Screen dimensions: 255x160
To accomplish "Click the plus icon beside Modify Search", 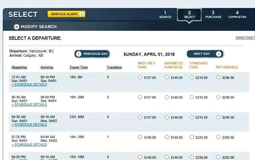I will pos(16,27).
